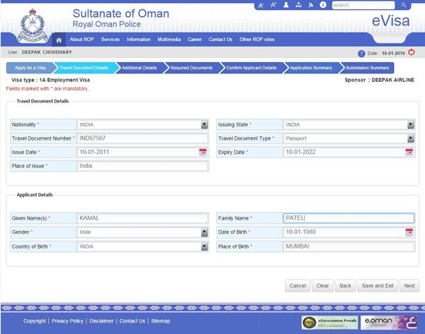Open the Other ROP sites menu

[x=257, y=40]
